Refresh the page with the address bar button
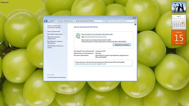The image size is (189, 106). [106, 21]
